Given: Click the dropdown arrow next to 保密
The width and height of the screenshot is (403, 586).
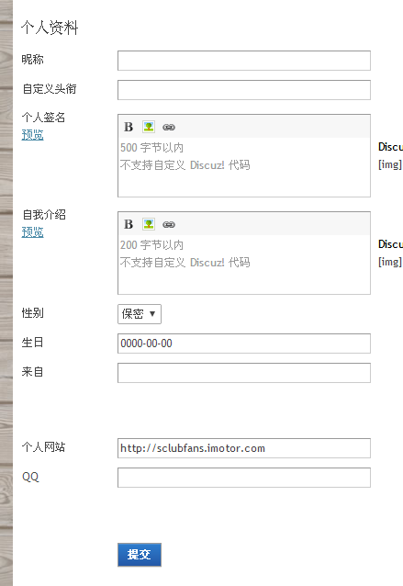Looking at the screenshot, I should click(x=152, y=313).
